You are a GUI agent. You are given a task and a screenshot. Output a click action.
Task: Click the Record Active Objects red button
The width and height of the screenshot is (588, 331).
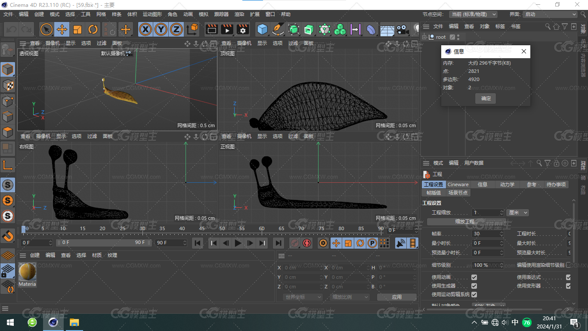[x=295, y=243]
